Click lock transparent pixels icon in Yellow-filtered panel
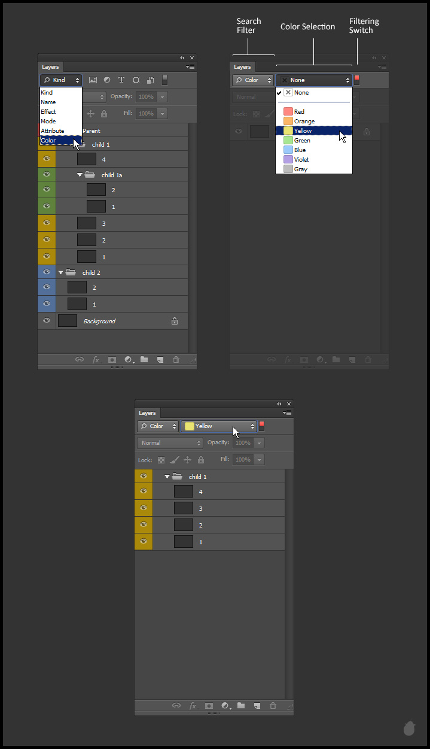 [161, 460]
